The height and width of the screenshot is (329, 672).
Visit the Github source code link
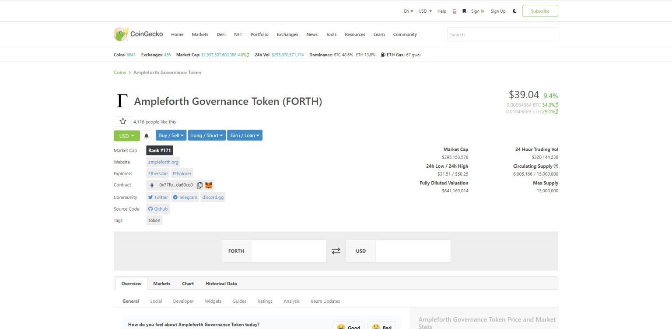pos(158,208)
